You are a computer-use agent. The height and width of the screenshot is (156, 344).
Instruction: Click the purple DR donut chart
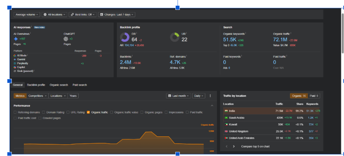tap(125, 37)
